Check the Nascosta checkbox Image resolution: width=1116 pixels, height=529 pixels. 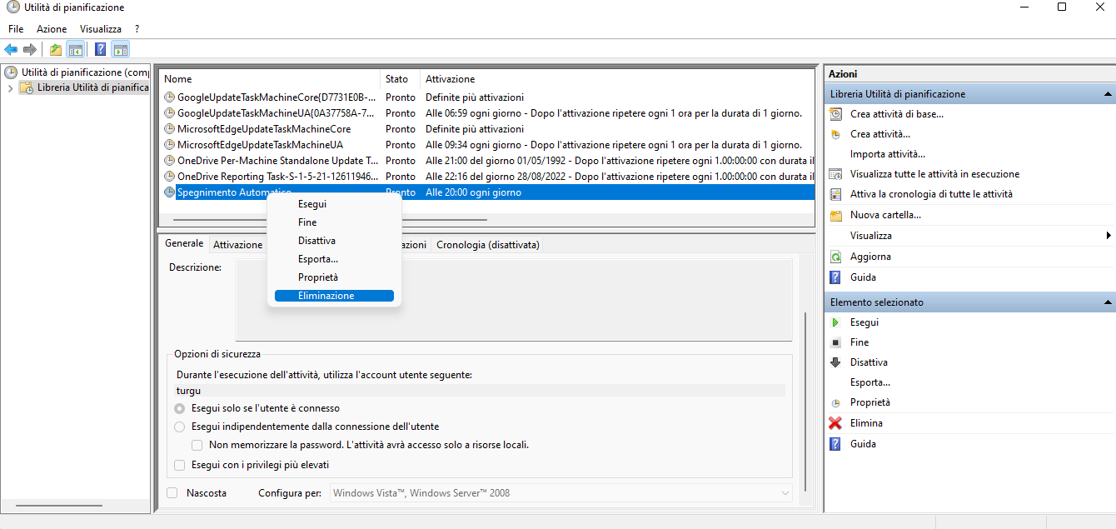[x=172, y=493]
